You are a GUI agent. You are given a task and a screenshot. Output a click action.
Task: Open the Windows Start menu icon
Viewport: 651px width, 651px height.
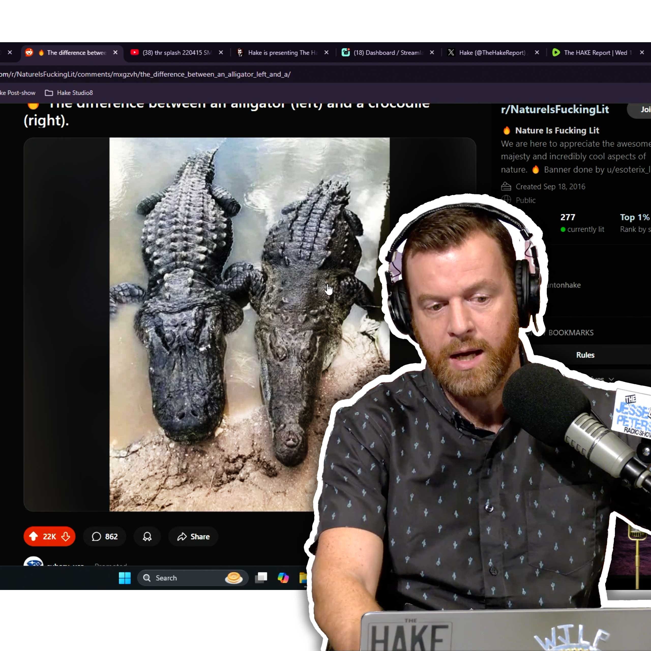(125, 578)
